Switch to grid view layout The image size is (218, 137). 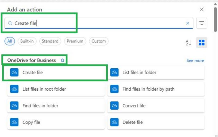[x=202, y=43]
